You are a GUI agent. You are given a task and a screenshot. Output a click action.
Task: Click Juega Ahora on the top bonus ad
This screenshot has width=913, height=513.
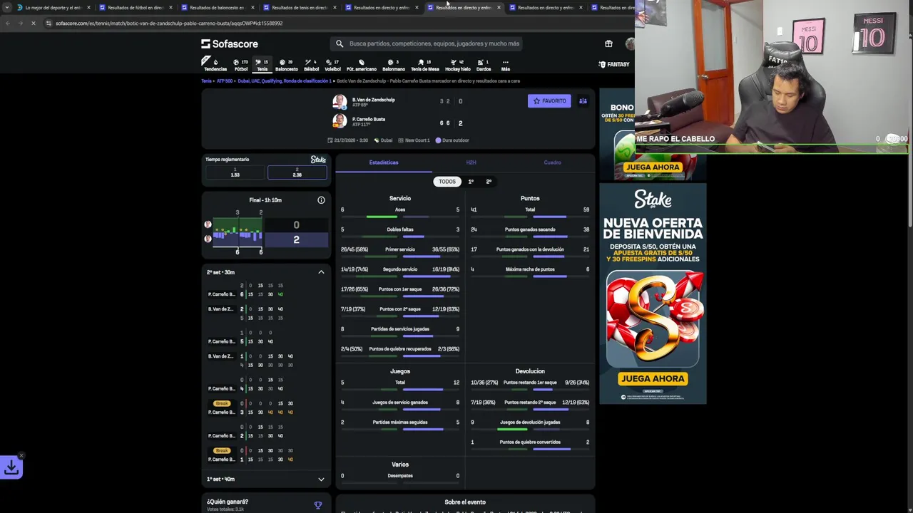coord(652,167)
